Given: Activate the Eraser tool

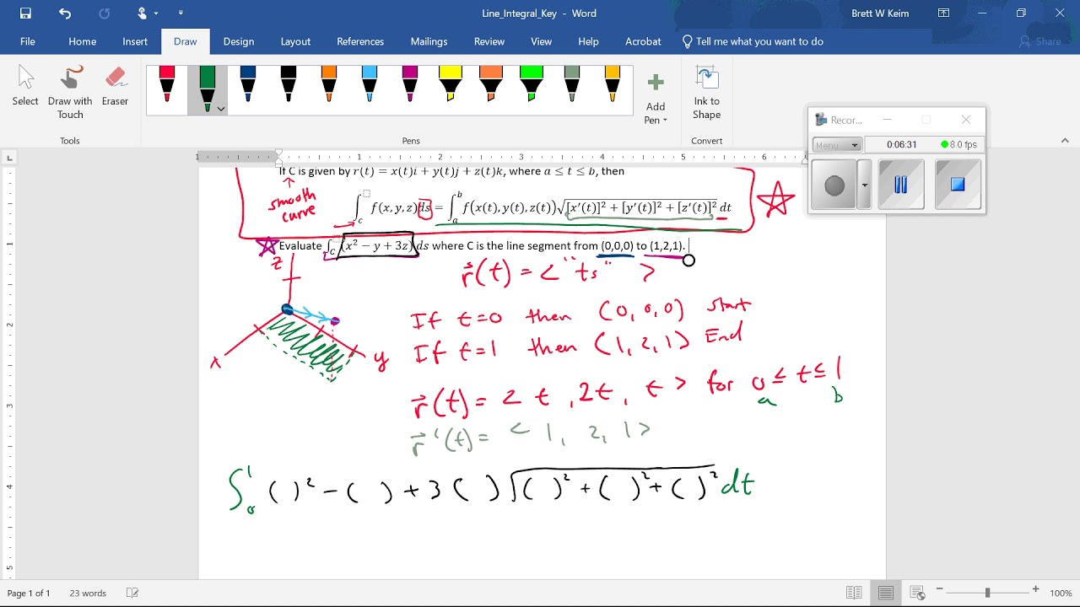Looking at the screenshot, I should tap(116, 87).
